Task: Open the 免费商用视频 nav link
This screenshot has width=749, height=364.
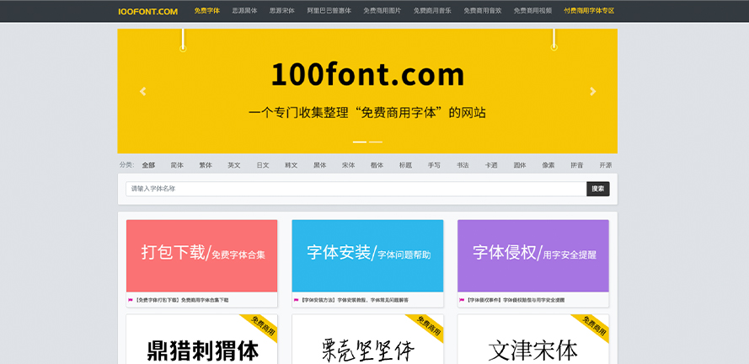Action: (x=532, y=10)
